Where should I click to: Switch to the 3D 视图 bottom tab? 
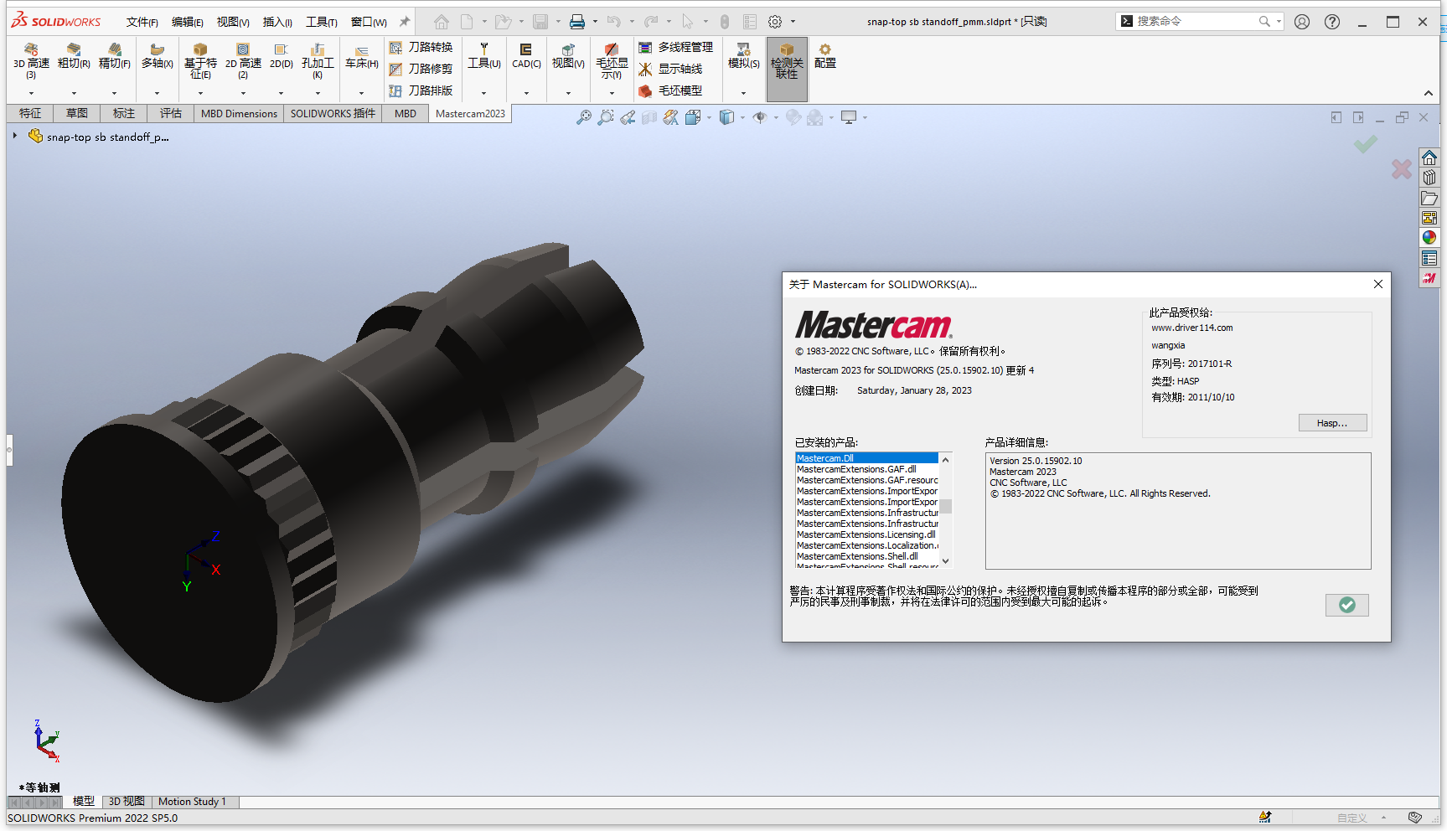(x=127, y=802)
